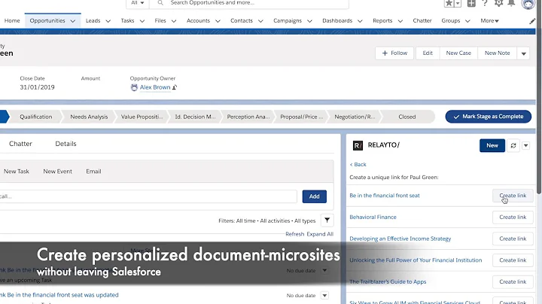Open the RELAYTO panel dropdown arrow

[x=525, y=145]
